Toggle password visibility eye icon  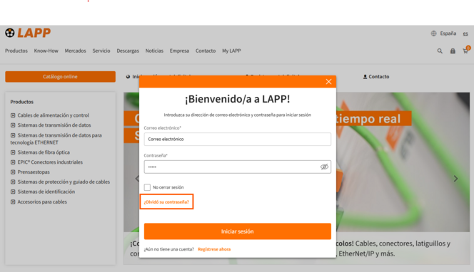point(324,167)
